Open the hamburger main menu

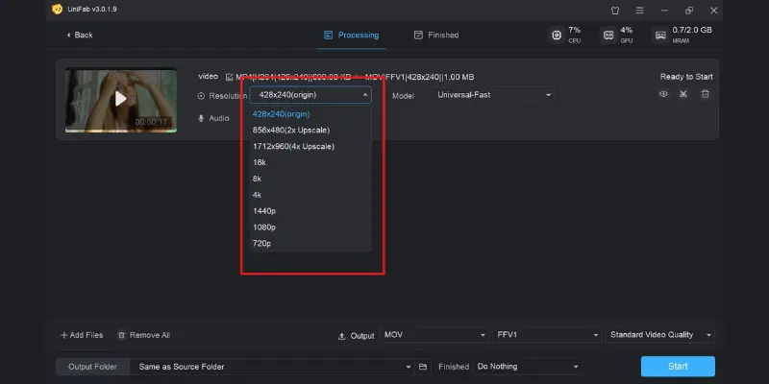pyautogui.click(x=639, y=11)
